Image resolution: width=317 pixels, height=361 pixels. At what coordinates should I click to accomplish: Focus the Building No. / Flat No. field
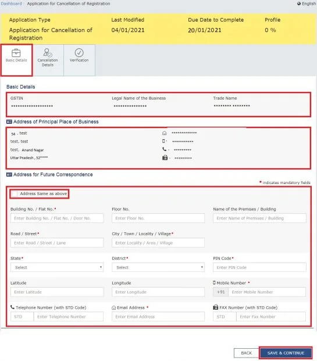57,218
